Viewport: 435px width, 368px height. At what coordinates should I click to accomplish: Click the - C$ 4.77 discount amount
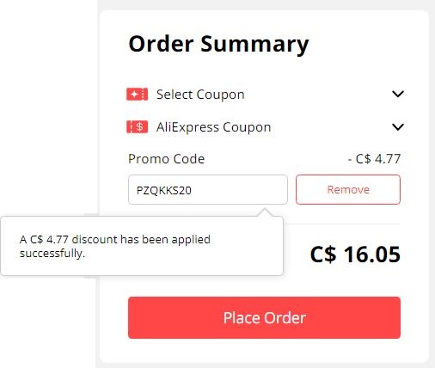click(x=374, y=159)
